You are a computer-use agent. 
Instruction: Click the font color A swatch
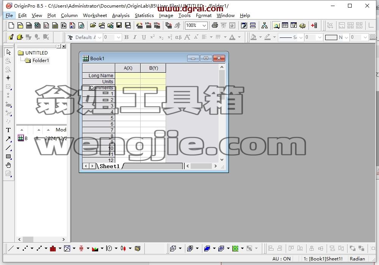232,37
